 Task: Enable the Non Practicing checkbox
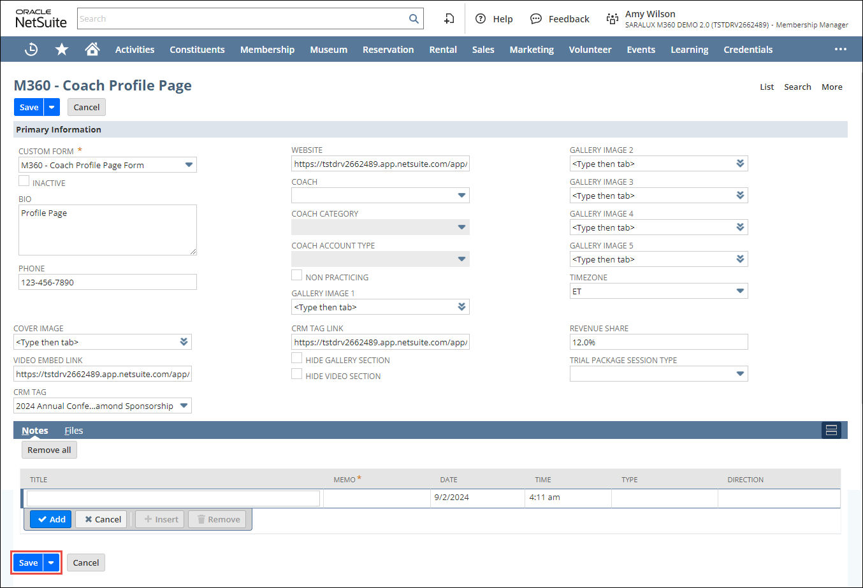[297, 276]
